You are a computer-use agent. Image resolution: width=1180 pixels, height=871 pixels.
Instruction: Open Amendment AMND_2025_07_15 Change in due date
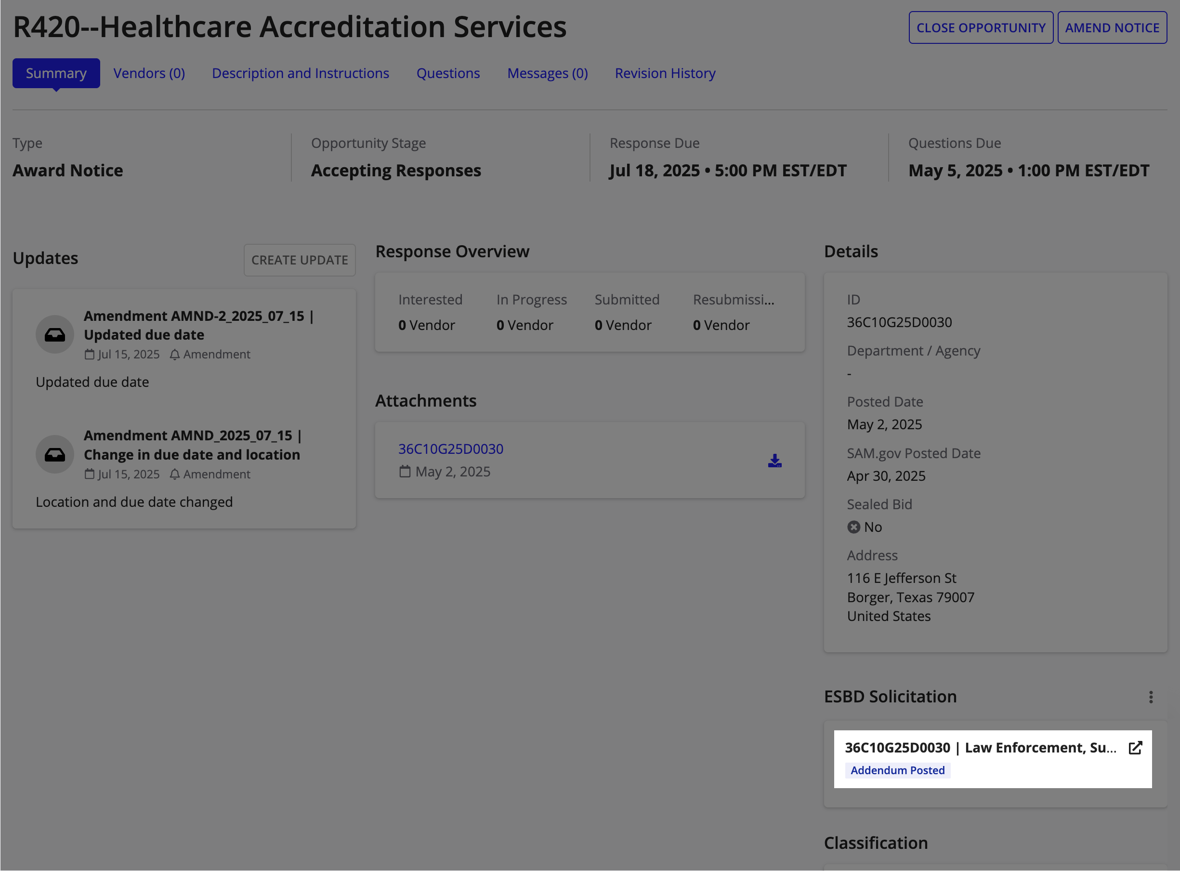click(192, 445)
